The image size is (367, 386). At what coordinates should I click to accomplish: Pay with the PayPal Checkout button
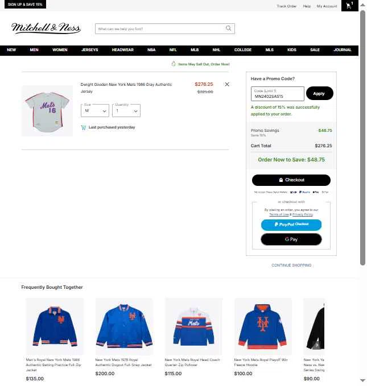(291, 225)
